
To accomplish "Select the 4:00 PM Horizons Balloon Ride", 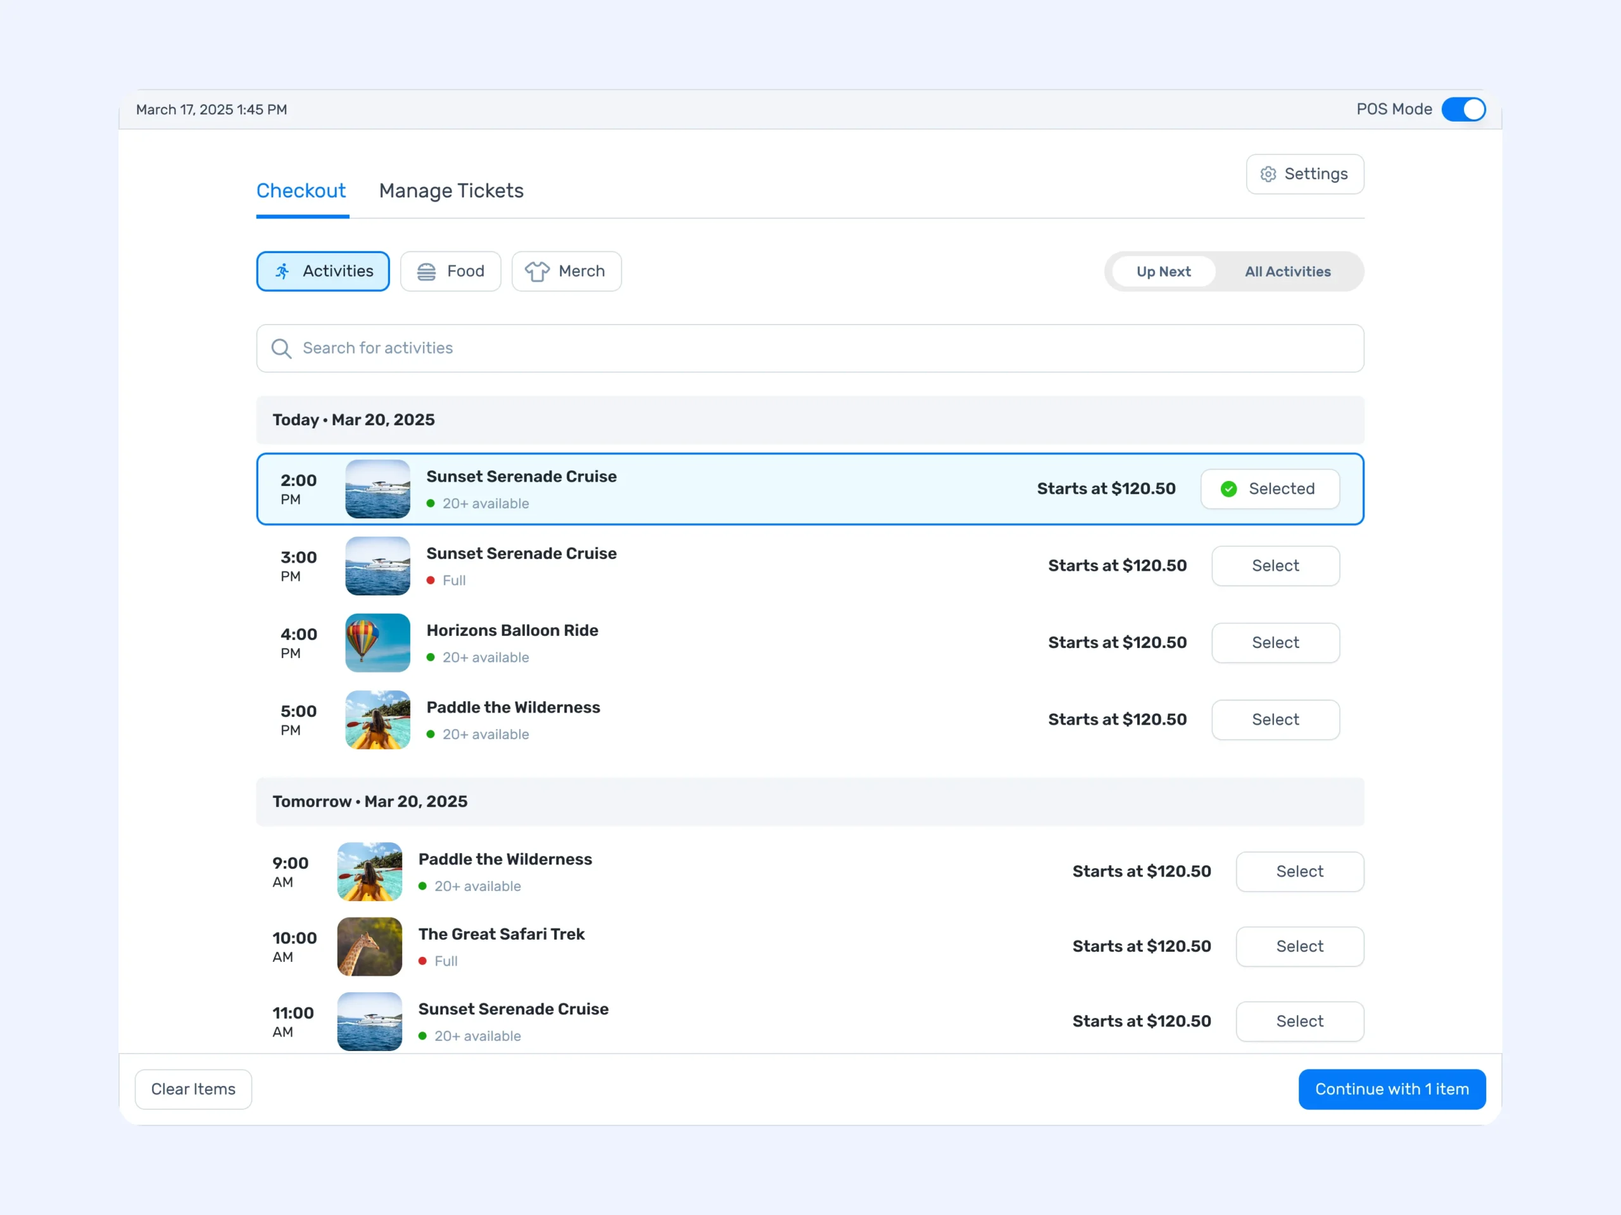I will [1275, 642].
